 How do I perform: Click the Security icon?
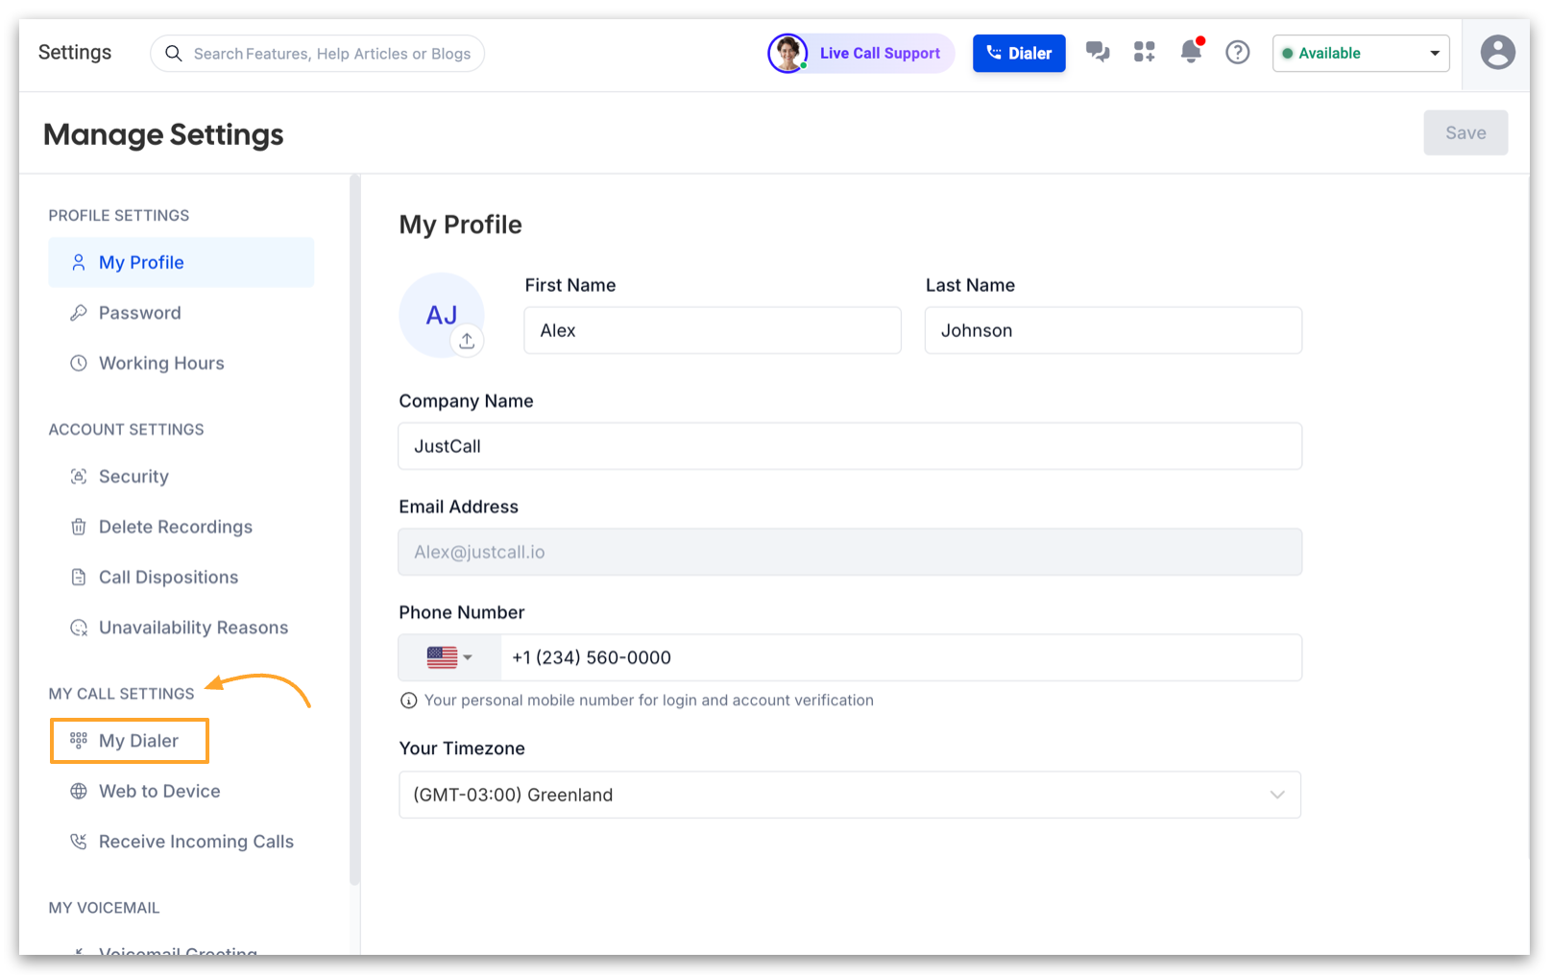(79, 476)
